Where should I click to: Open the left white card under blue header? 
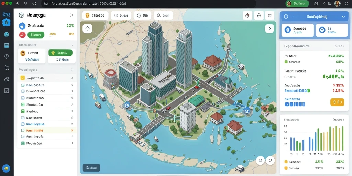click(298, 30)
